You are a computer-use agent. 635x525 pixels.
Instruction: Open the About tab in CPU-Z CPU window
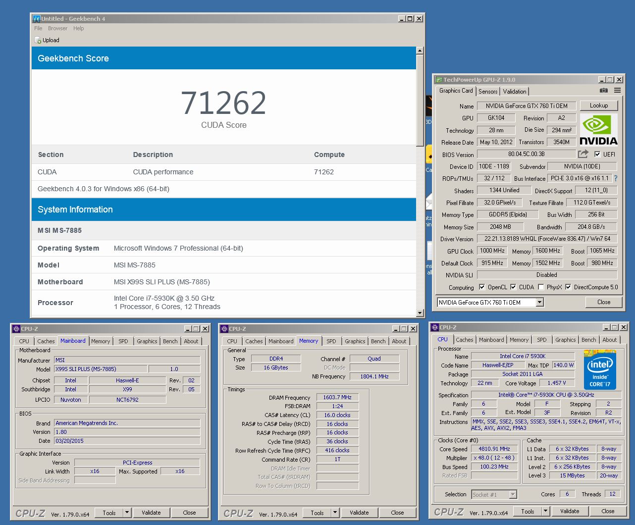610,340
